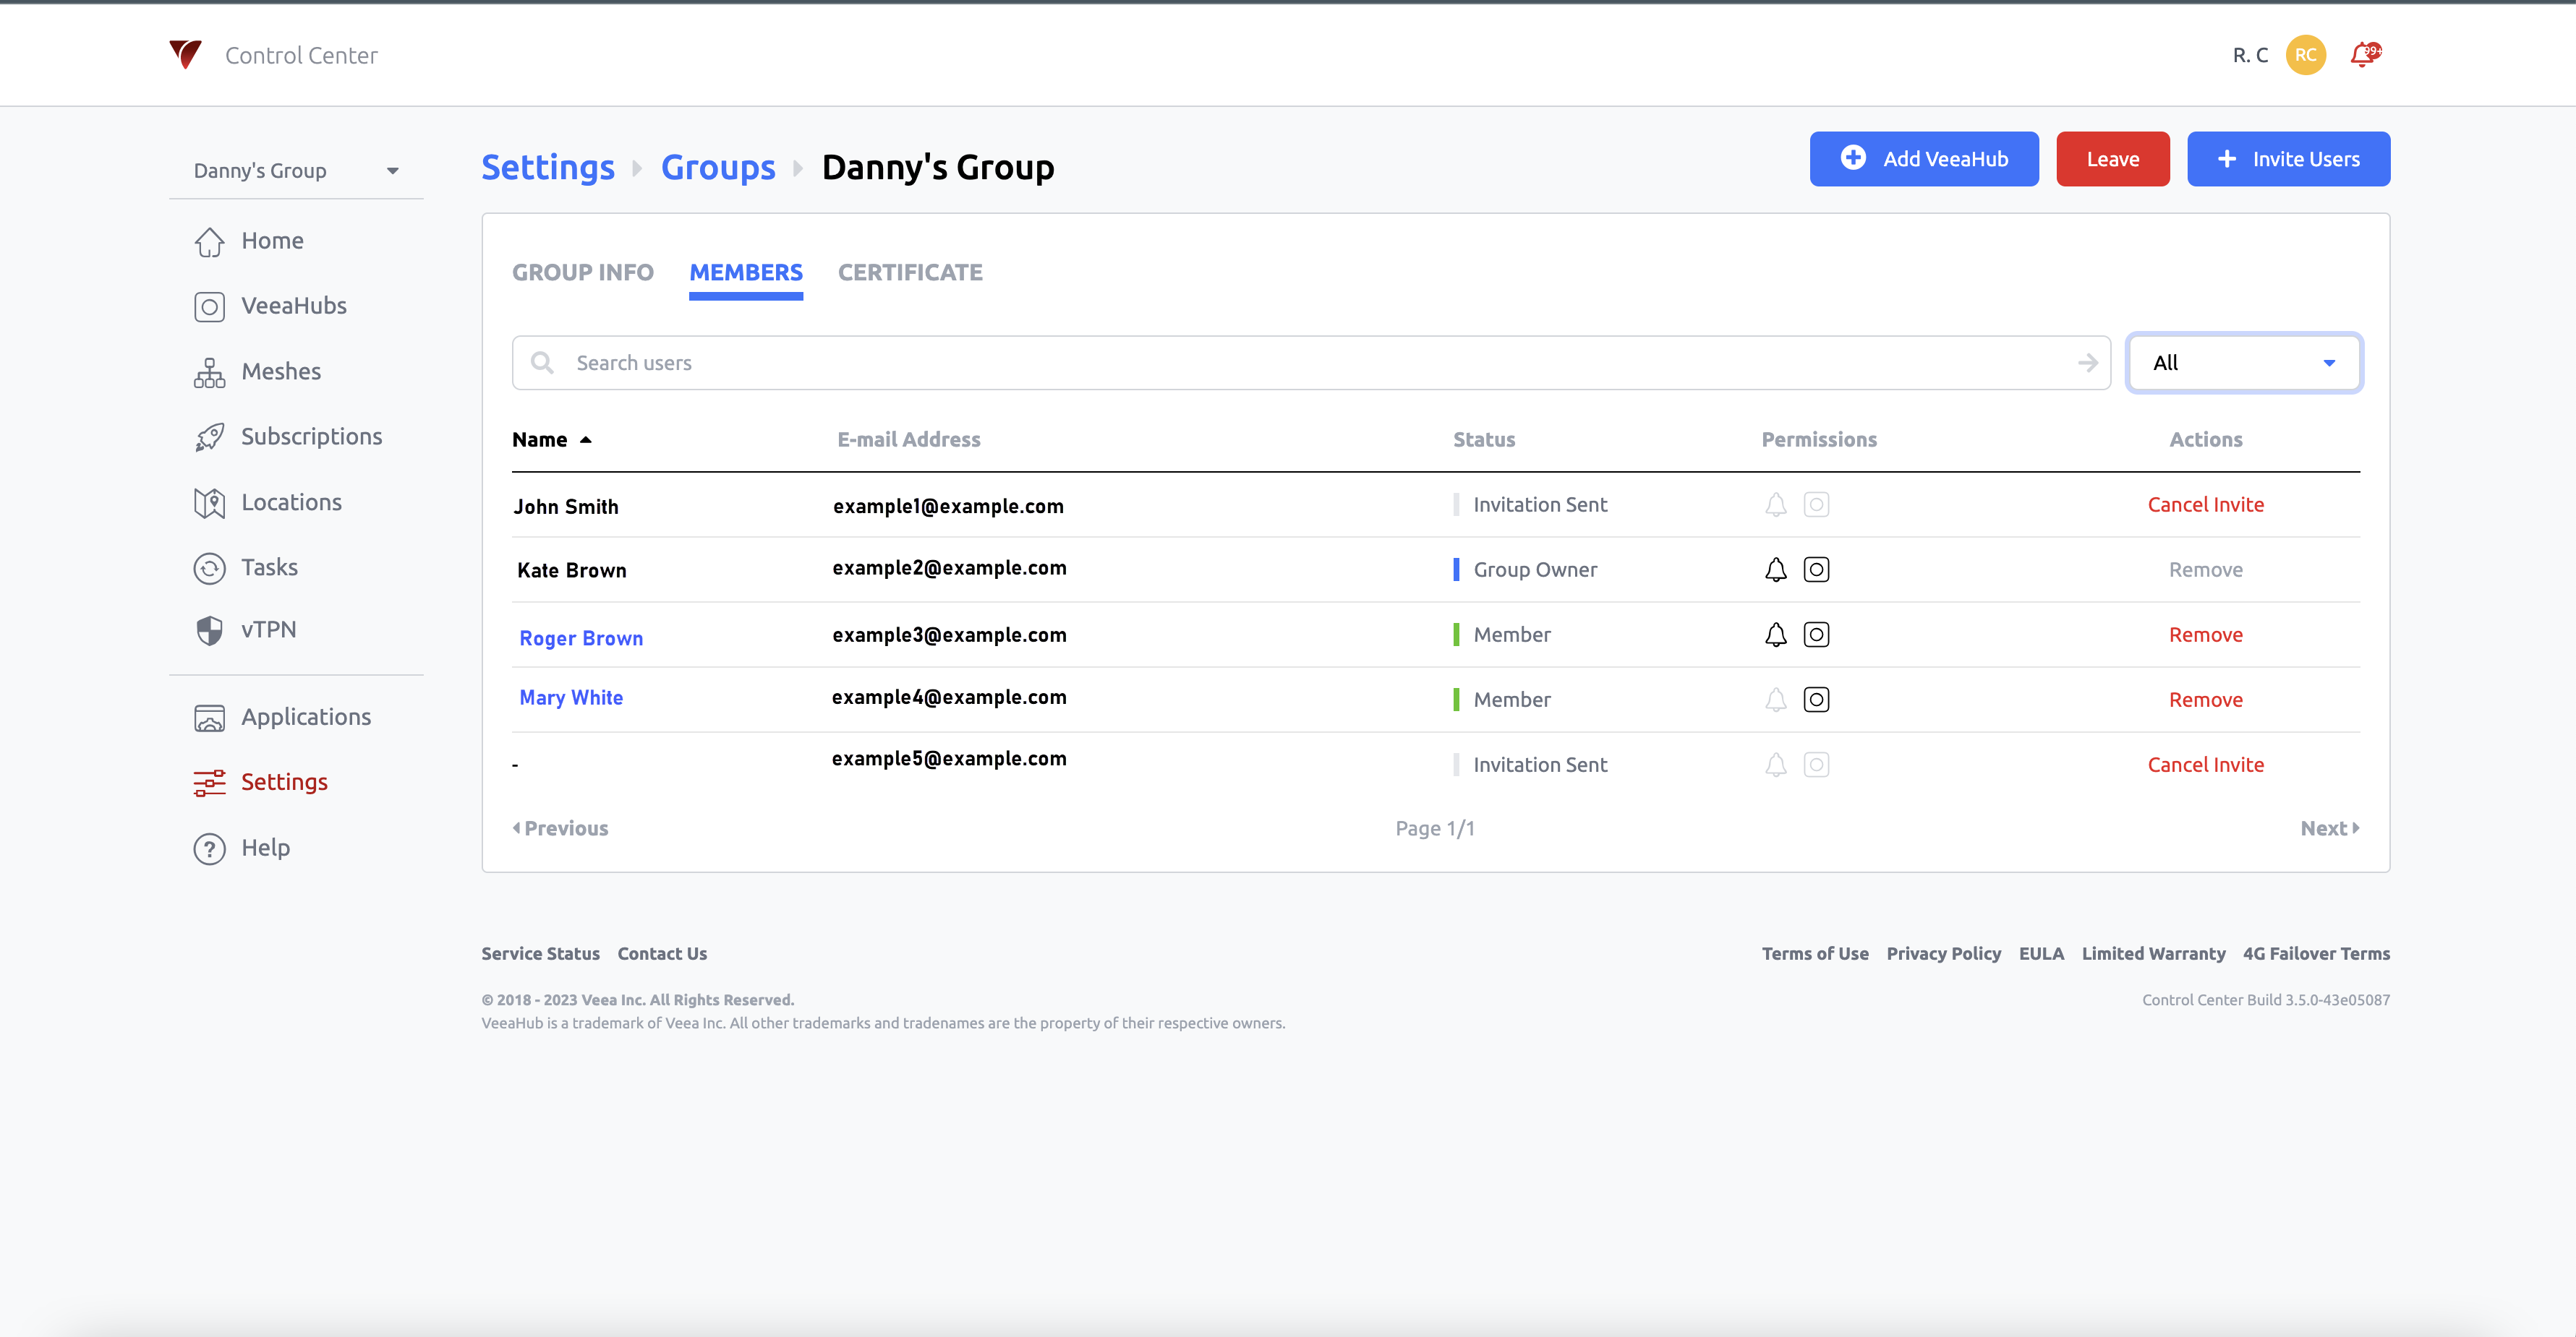Open Roger Brown's profile link
Viewport: 2576px width, 1337px height.
pos(581,639)
